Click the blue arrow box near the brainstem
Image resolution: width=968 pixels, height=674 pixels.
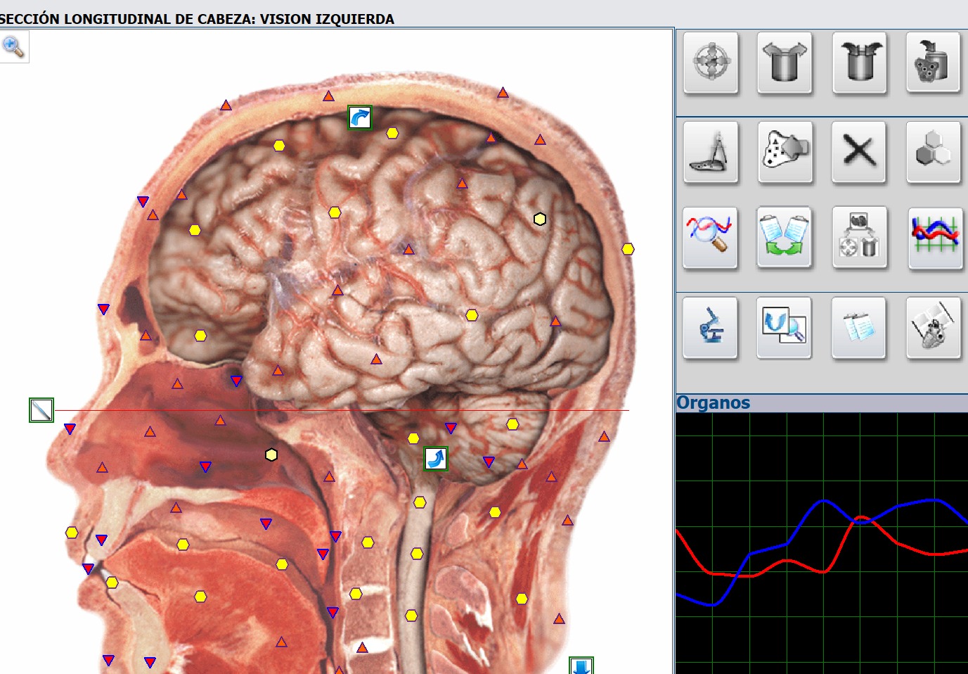click(x=436, y=459)
